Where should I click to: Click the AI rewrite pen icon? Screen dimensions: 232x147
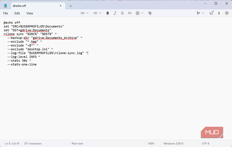[198, 13]
